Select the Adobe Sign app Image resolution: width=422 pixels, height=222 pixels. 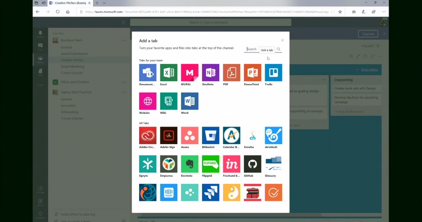[x=168, y=135]
